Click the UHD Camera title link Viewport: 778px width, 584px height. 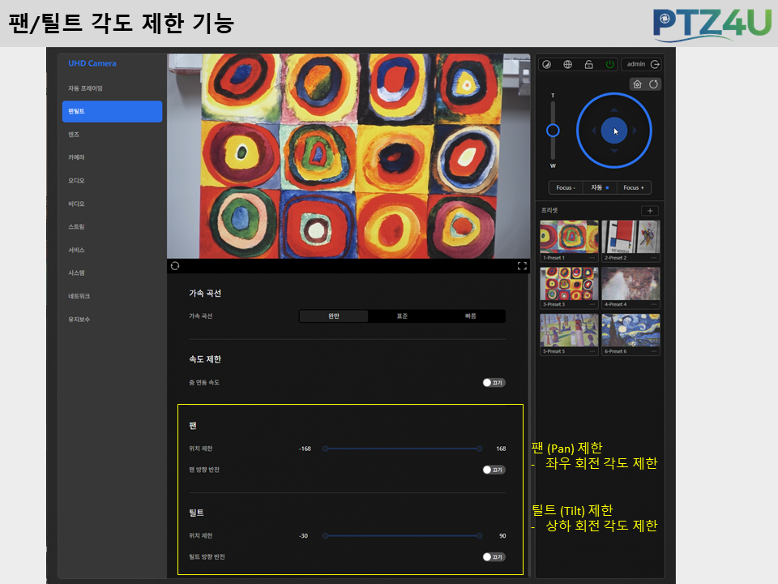[92, 63]
